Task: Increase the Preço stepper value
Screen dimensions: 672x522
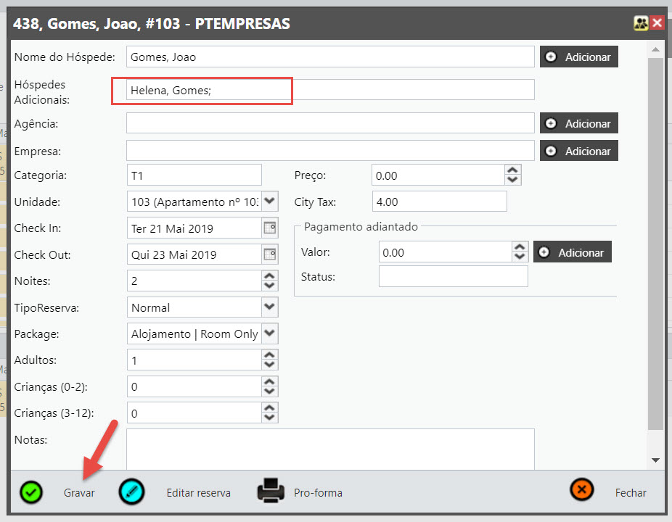Action: [x=513, y=170]
